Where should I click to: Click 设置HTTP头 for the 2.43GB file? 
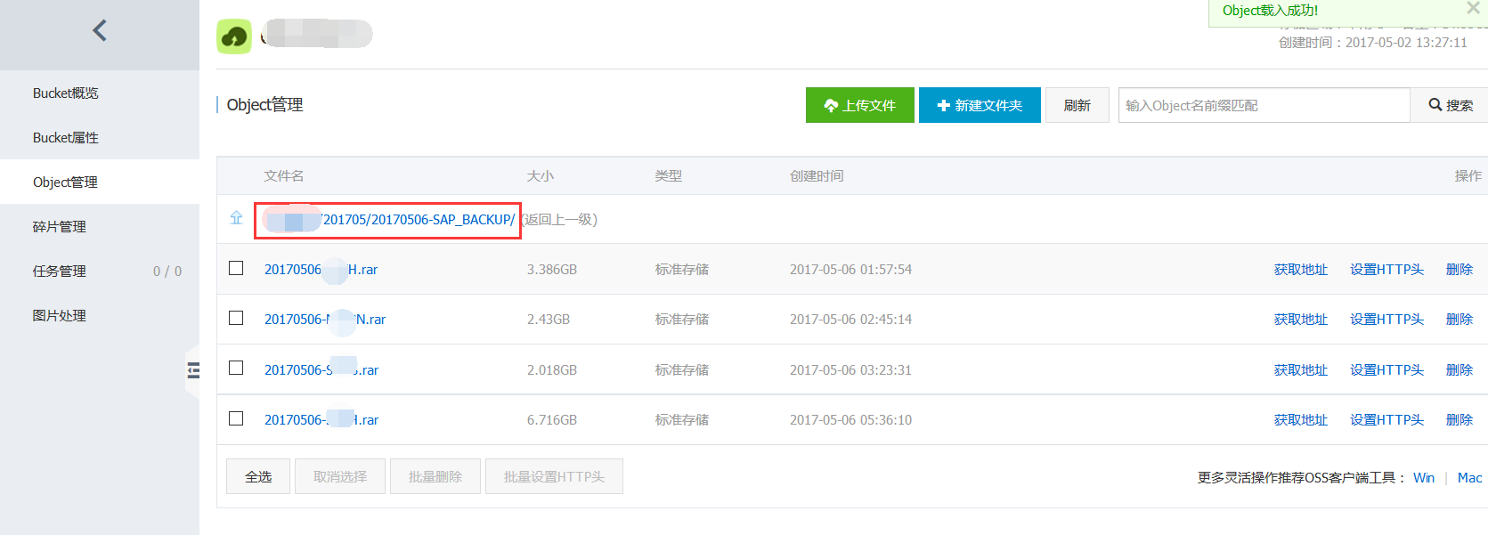1386,320
